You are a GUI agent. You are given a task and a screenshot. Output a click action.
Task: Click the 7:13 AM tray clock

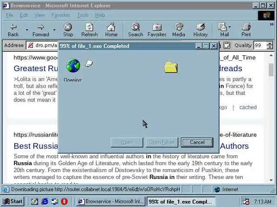coord(263,201)
